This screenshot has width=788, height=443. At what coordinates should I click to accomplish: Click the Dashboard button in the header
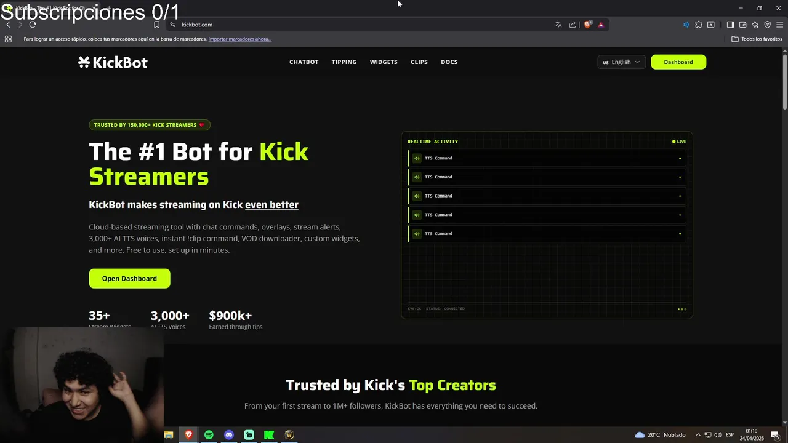[x=678, y=62]
